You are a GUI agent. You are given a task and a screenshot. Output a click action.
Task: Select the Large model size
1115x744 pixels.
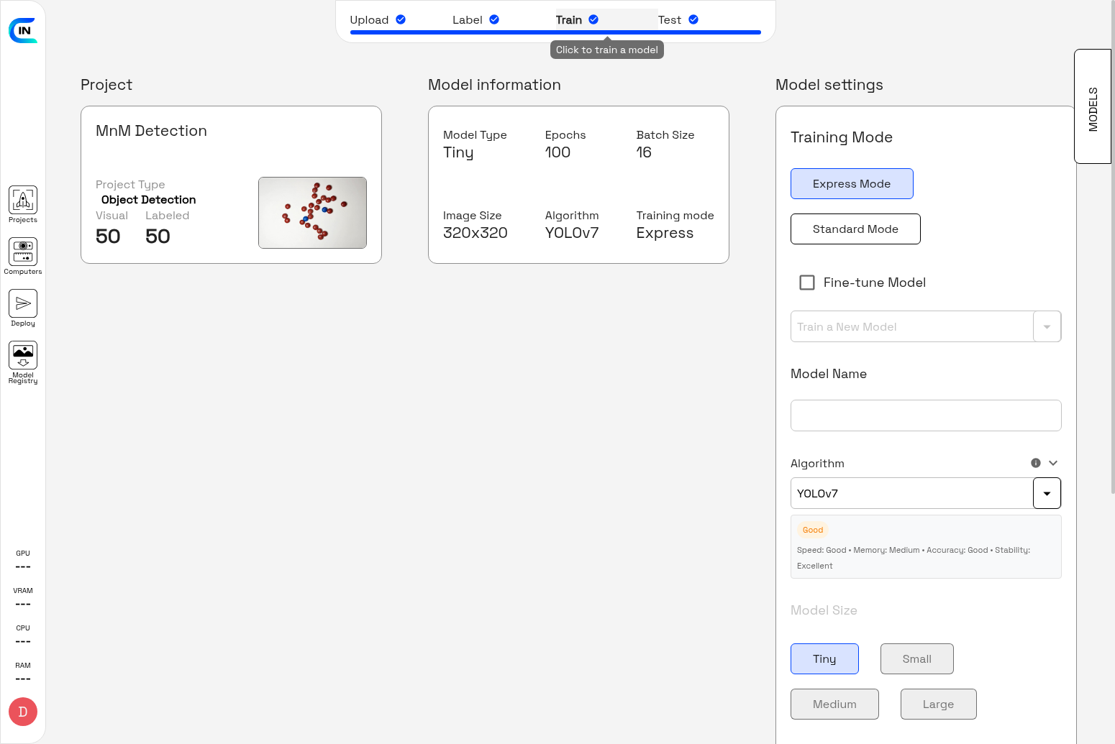[x=938, y=704]
